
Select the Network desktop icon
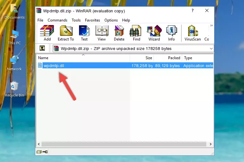pyautogui.click(x=14, y=63)
